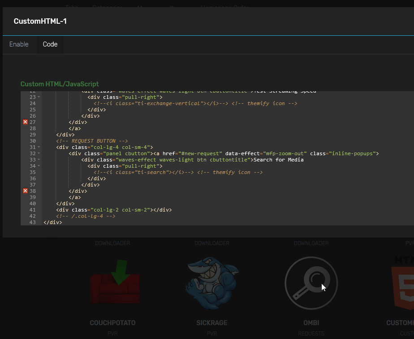The height and width of the screenshot is (339, 414).
Task: Open the SickRage shark icon
Action: (212, 283)
